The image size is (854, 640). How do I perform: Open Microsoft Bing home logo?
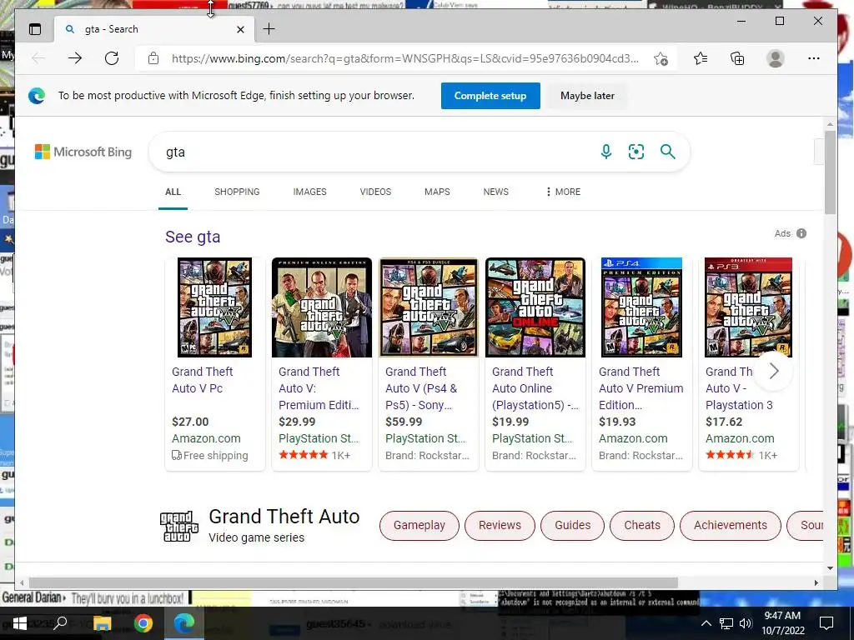pos(83,152)
